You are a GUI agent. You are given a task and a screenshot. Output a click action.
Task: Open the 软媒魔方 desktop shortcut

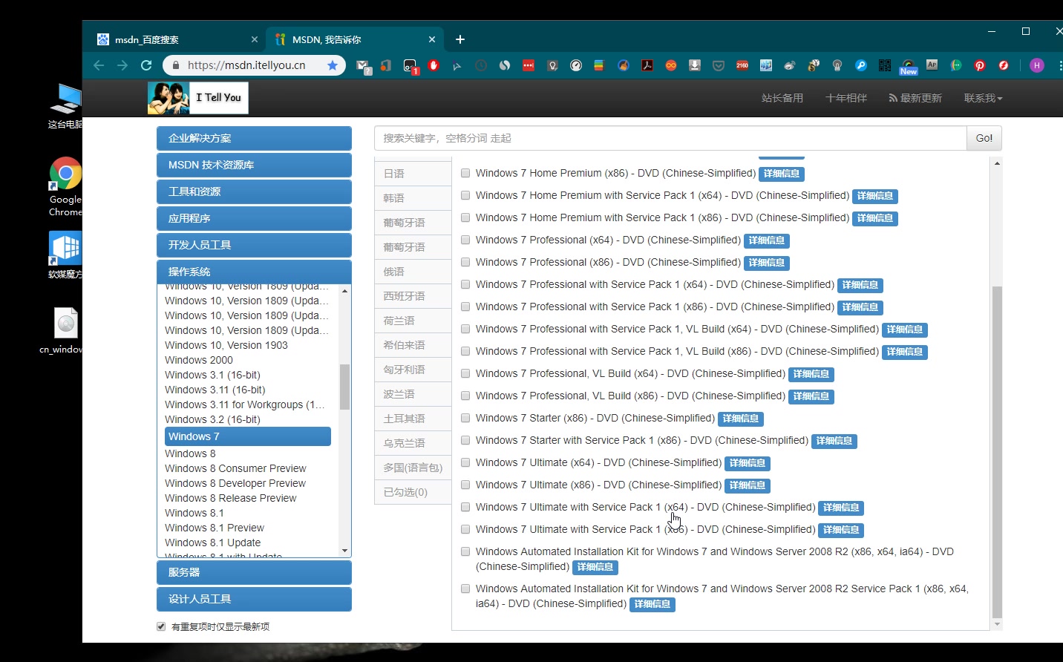coord(65,255)
